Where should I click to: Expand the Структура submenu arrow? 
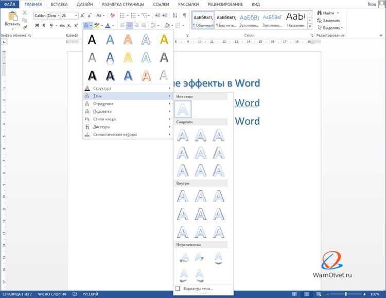pyautogui.click(x=169, y=88)
